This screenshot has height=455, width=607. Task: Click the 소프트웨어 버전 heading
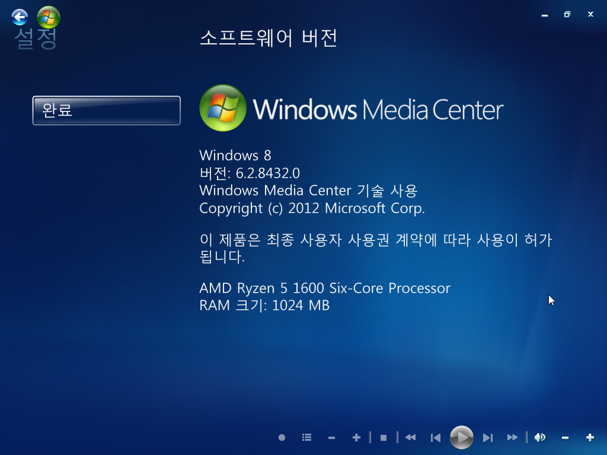pyautogui.click(x=269, y=39)
